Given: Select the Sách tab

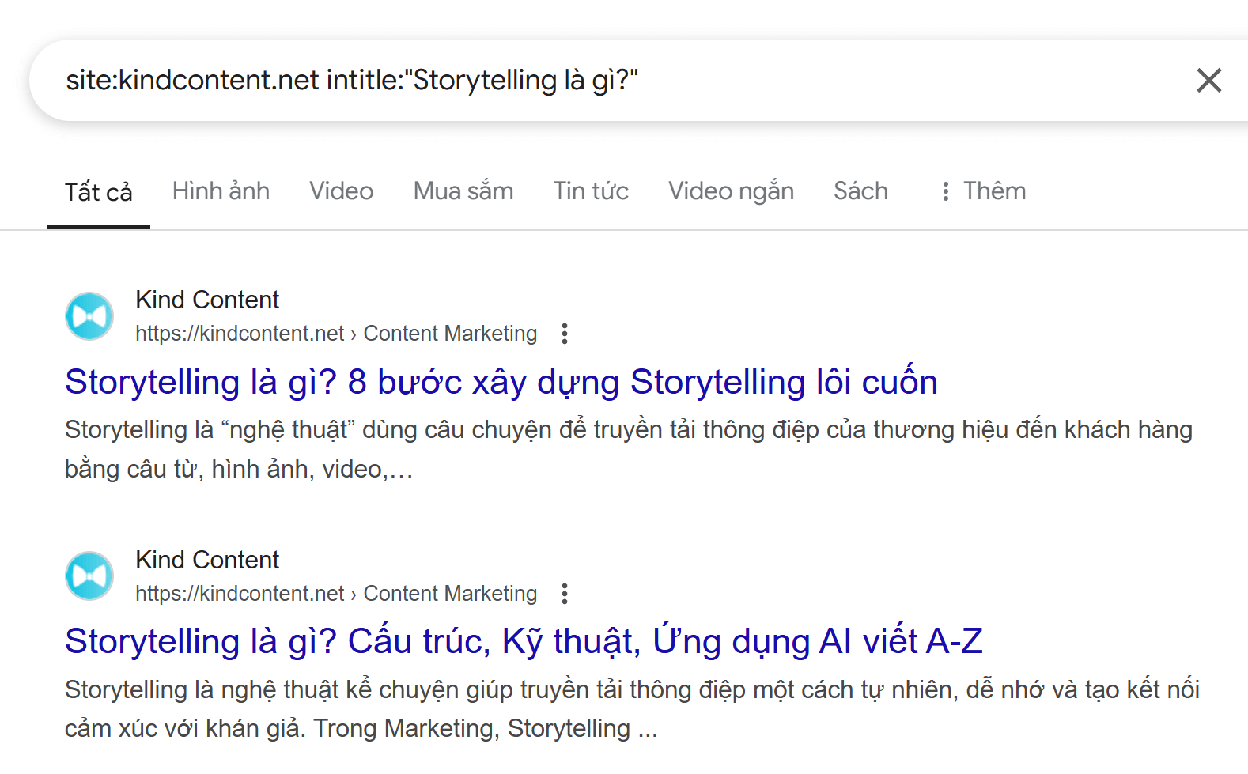Looking at the screenshot, I should pos(860,191).
